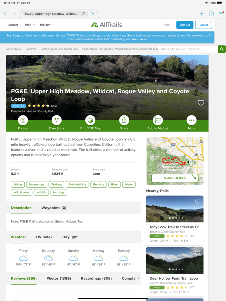Open the More options icon
The image size is (226, 301).
click(192, 120)
